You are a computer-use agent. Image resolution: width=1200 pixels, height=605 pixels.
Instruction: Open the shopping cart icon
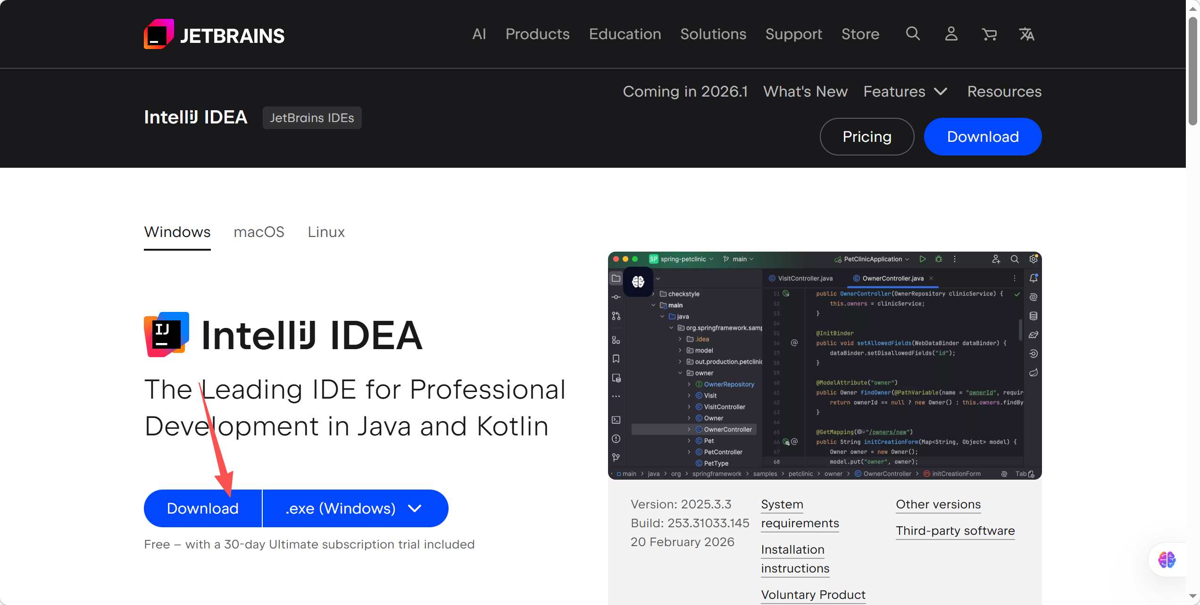click(x=989, y=34)
